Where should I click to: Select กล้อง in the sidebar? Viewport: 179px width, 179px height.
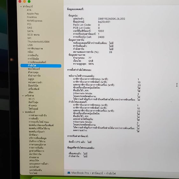click(30, 52)
